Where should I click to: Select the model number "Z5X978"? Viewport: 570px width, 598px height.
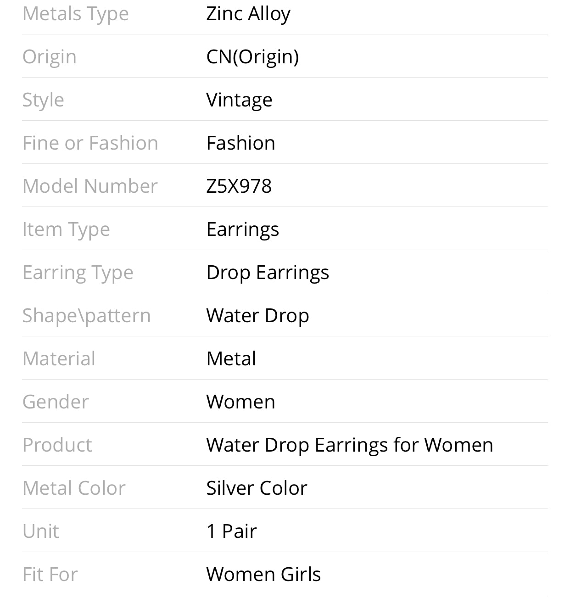[x=239, y=186]
